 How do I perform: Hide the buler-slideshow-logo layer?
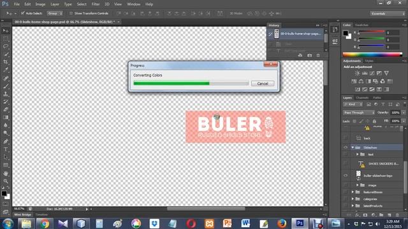(346, 176)
